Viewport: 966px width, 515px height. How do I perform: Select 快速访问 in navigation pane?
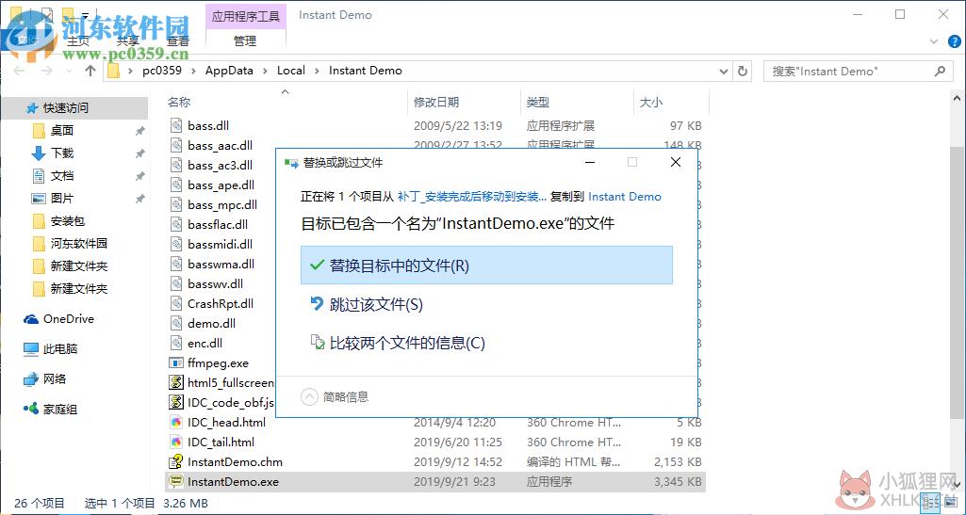66,108
